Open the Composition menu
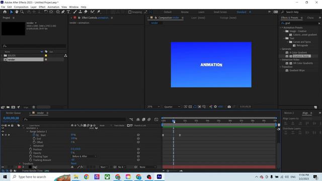Image resolution: width=322 pixels, height=181 pixels. (21, 7)
